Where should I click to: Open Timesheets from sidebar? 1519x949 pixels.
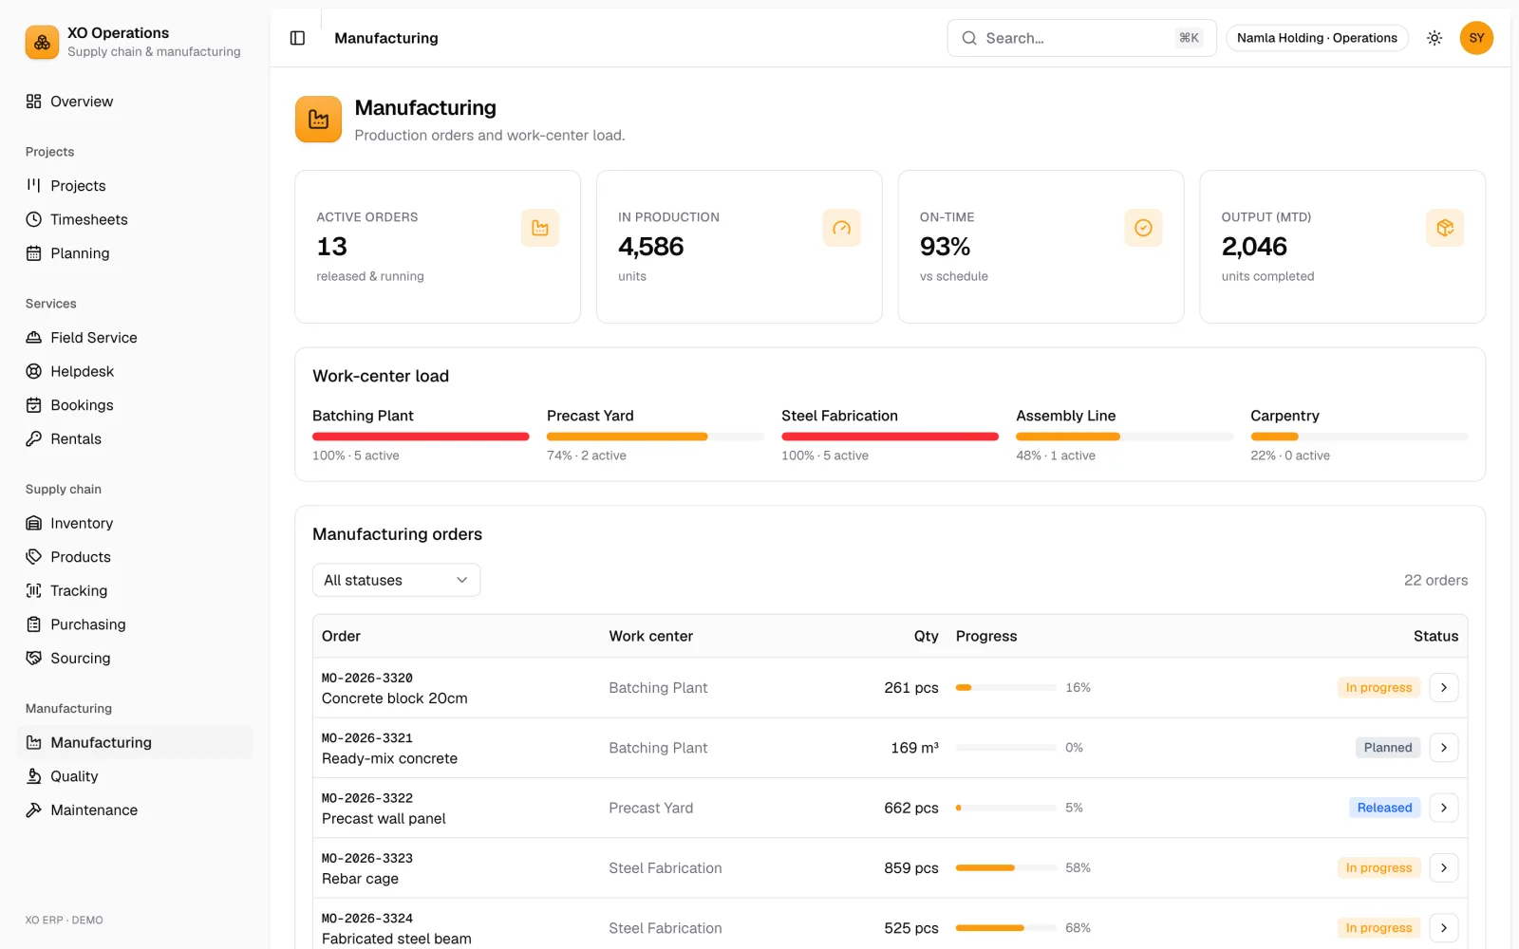(x=135, y=219)
